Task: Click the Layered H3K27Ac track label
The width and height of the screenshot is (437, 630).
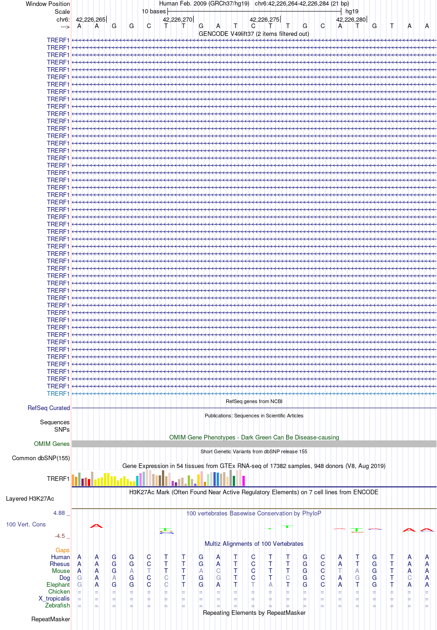Action: pos(30,499)
